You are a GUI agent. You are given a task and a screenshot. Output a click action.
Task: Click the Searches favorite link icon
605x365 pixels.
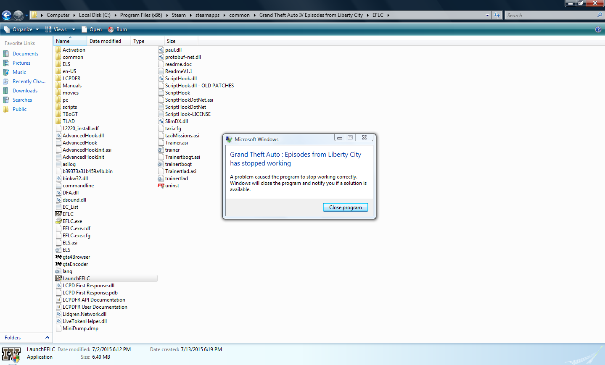6,100
